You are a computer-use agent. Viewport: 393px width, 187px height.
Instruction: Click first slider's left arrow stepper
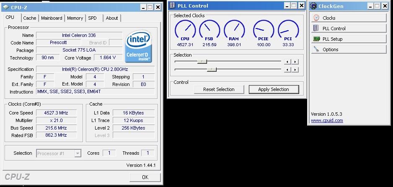[288, 62]
